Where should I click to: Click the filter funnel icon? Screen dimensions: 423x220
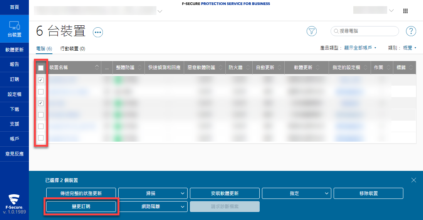tap(311, 31)
